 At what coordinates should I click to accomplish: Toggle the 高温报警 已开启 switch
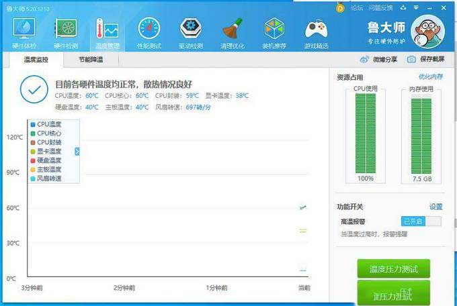click(421, 221)
